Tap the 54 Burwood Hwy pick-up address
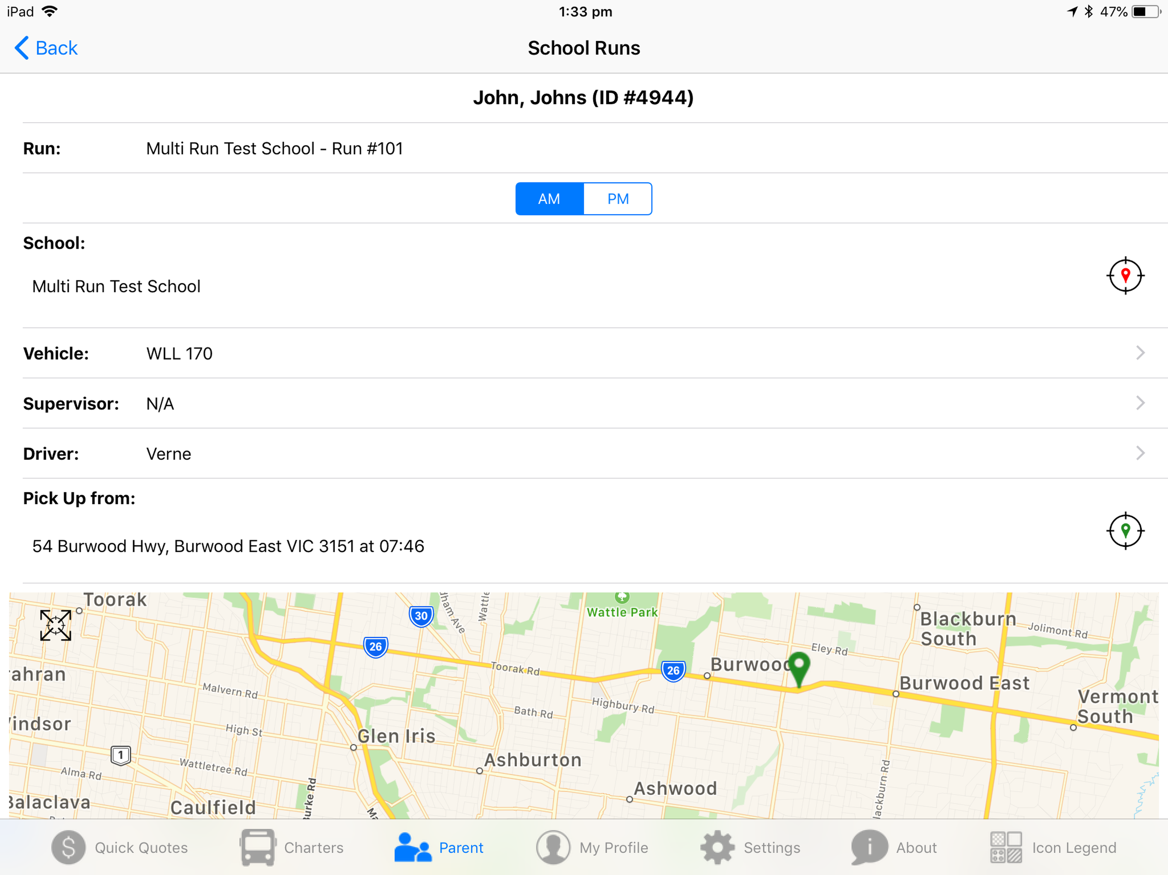This screenshot has height=875, width=1168. pos(228,546)
